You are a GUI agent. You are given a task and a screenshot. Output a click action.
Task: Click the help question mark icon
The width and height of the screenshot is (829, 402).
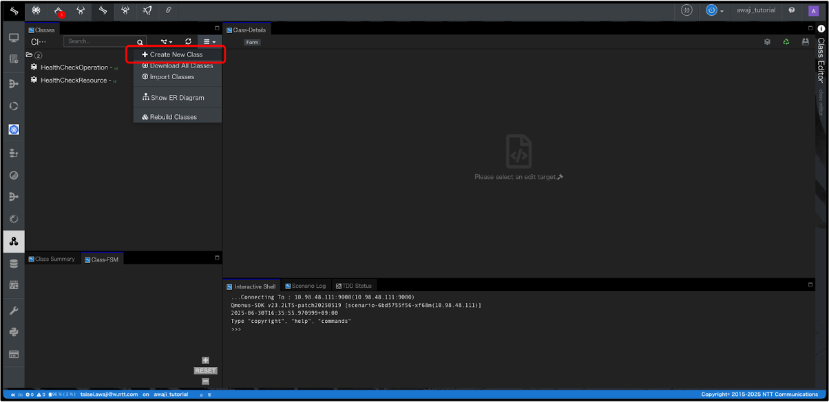(792, 10)
